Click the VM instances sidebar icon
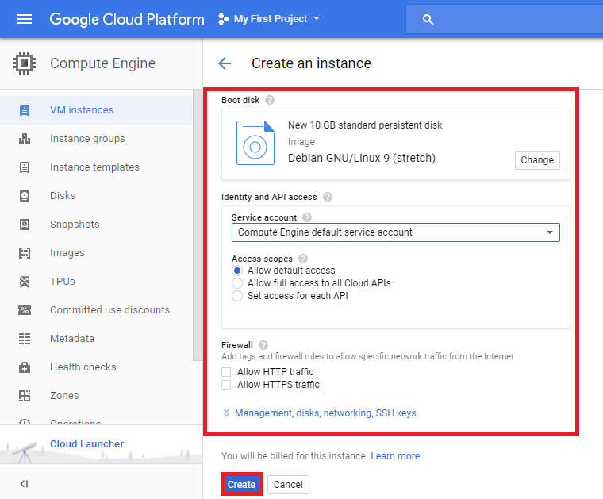 [25, 110]
